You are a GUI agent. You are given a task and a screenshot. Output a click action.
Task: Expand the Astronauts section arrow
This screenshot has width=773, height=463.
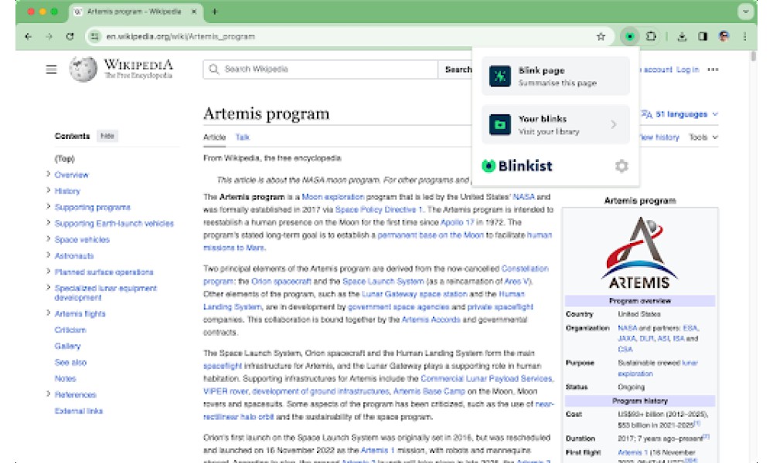48,255
